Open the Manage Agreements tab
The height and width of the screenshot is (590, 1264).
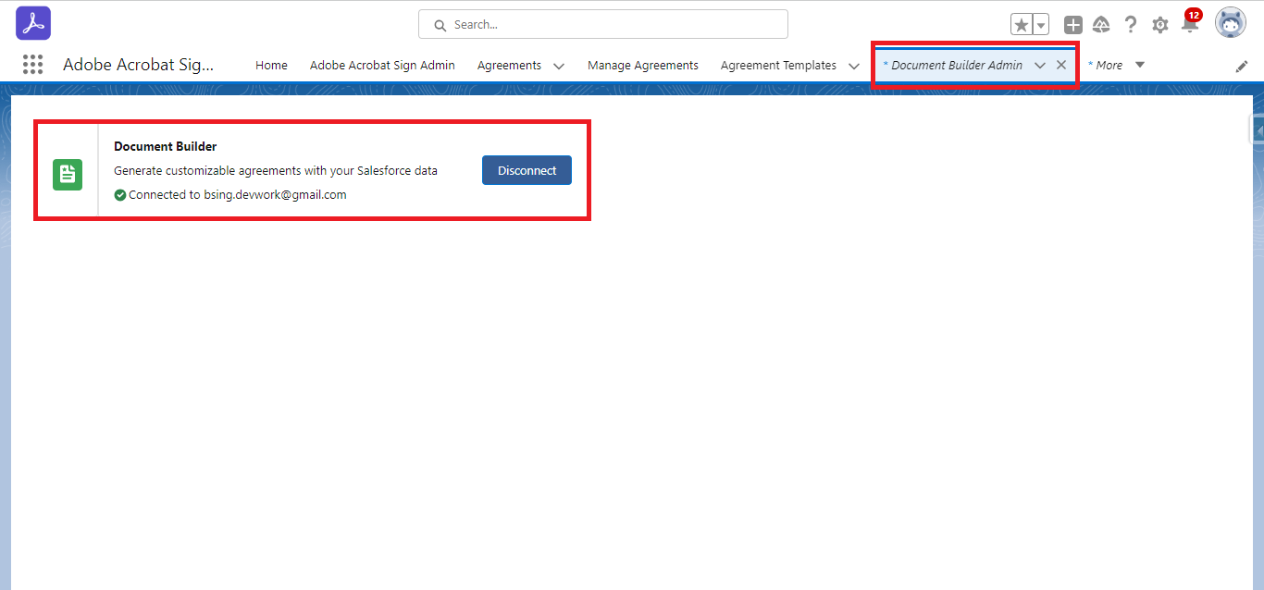643,65
